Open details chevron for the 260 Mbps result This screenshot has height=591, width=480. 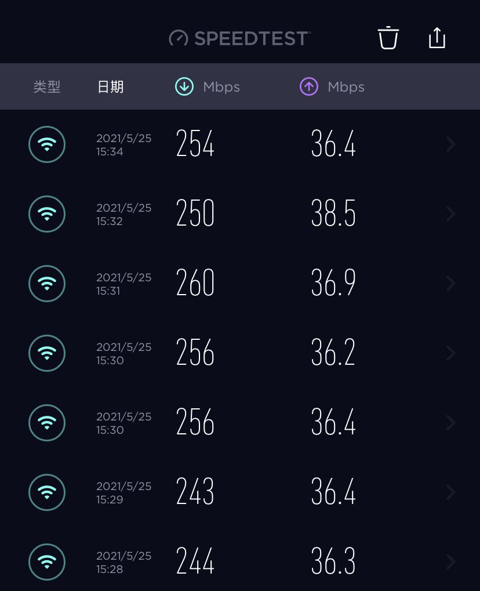coord(450,284)
